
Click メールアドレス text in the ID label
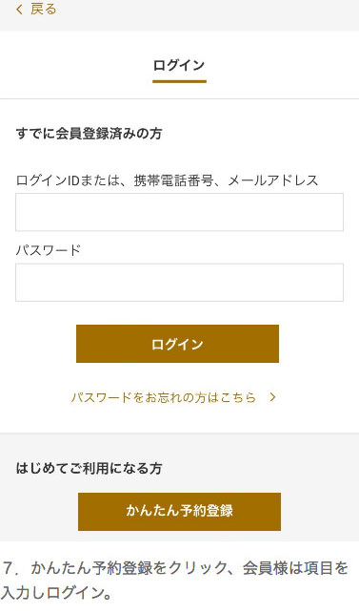273,180
